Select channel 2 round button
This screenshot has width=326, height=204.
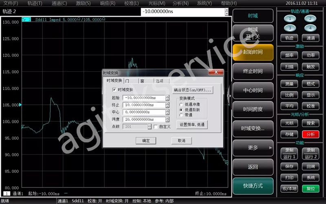pos(310,19)
